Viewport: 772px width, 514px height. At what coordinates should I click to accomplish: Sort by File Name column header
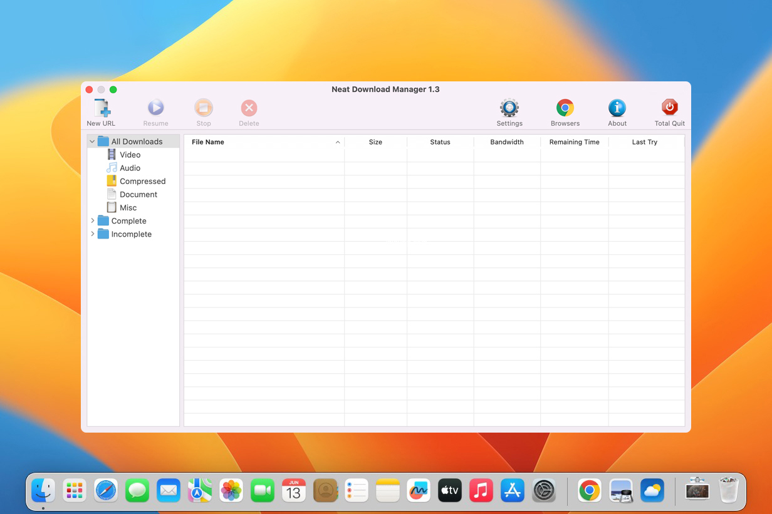coord(264,142)
